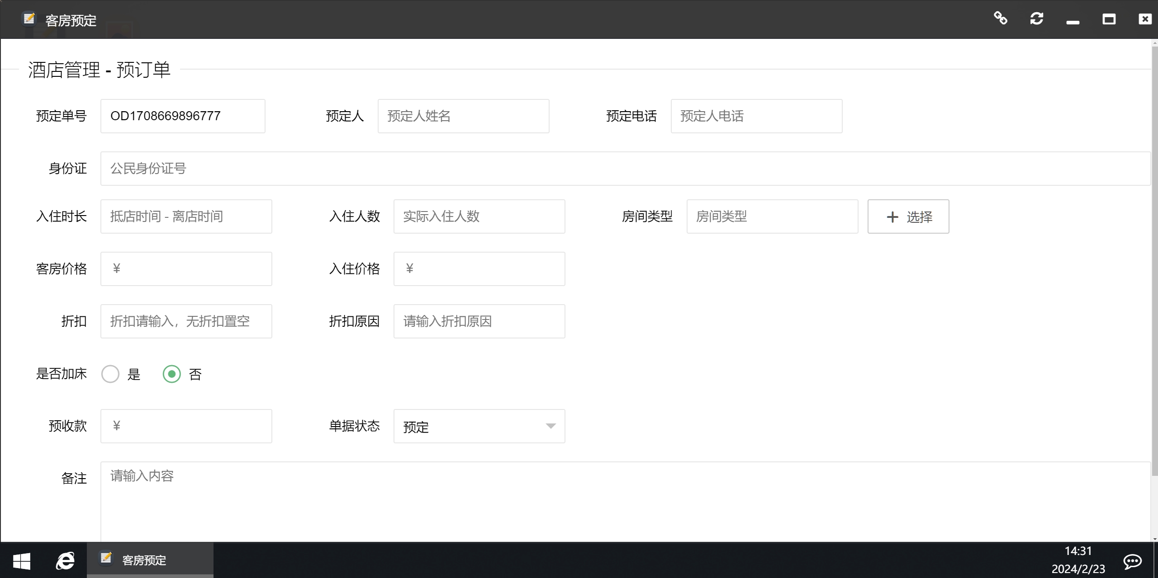Image resolution: width=1158 pixels, height=578 pixels.
Task: Open the notification chat icon in tray
Action: tap(1132, 561)
